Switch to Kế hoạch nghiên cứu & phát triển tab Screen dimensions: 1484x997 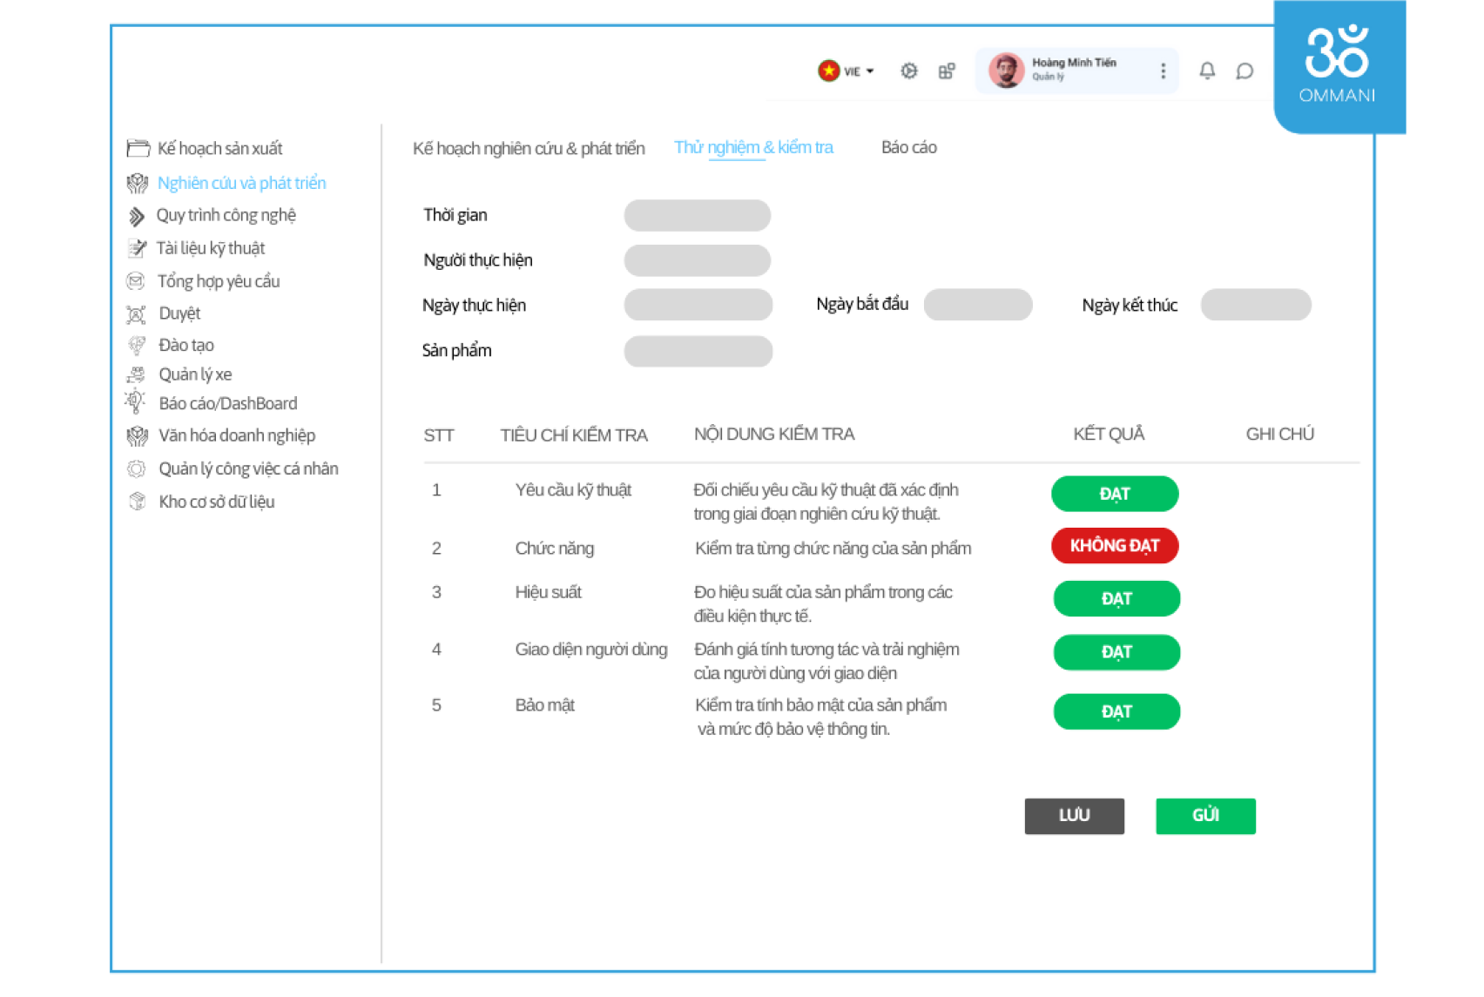click(529, 149)
